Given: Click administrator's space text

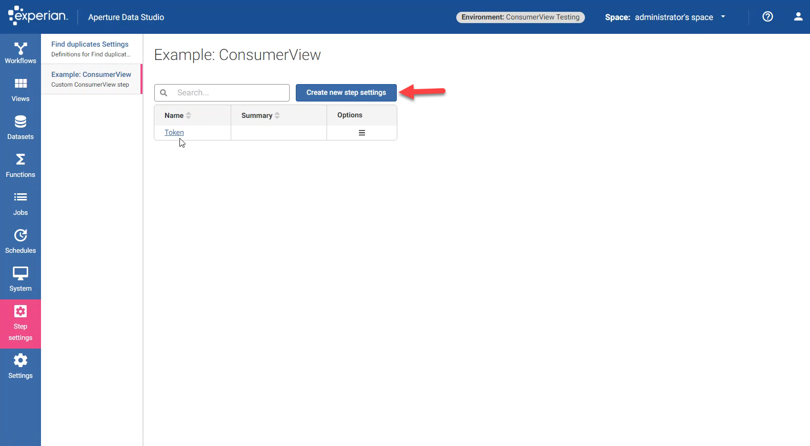Looking at the screenshot, I should tap(674, 17).
